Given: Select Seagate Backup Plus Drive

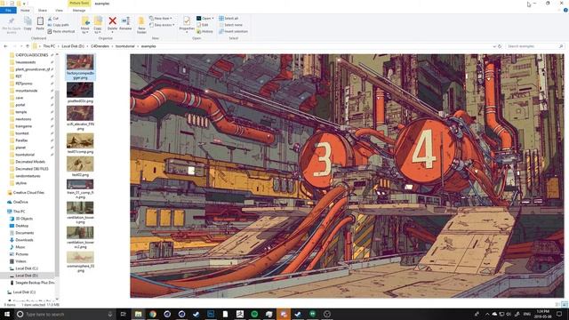Looking at the screenshot, I should [35, 283].
